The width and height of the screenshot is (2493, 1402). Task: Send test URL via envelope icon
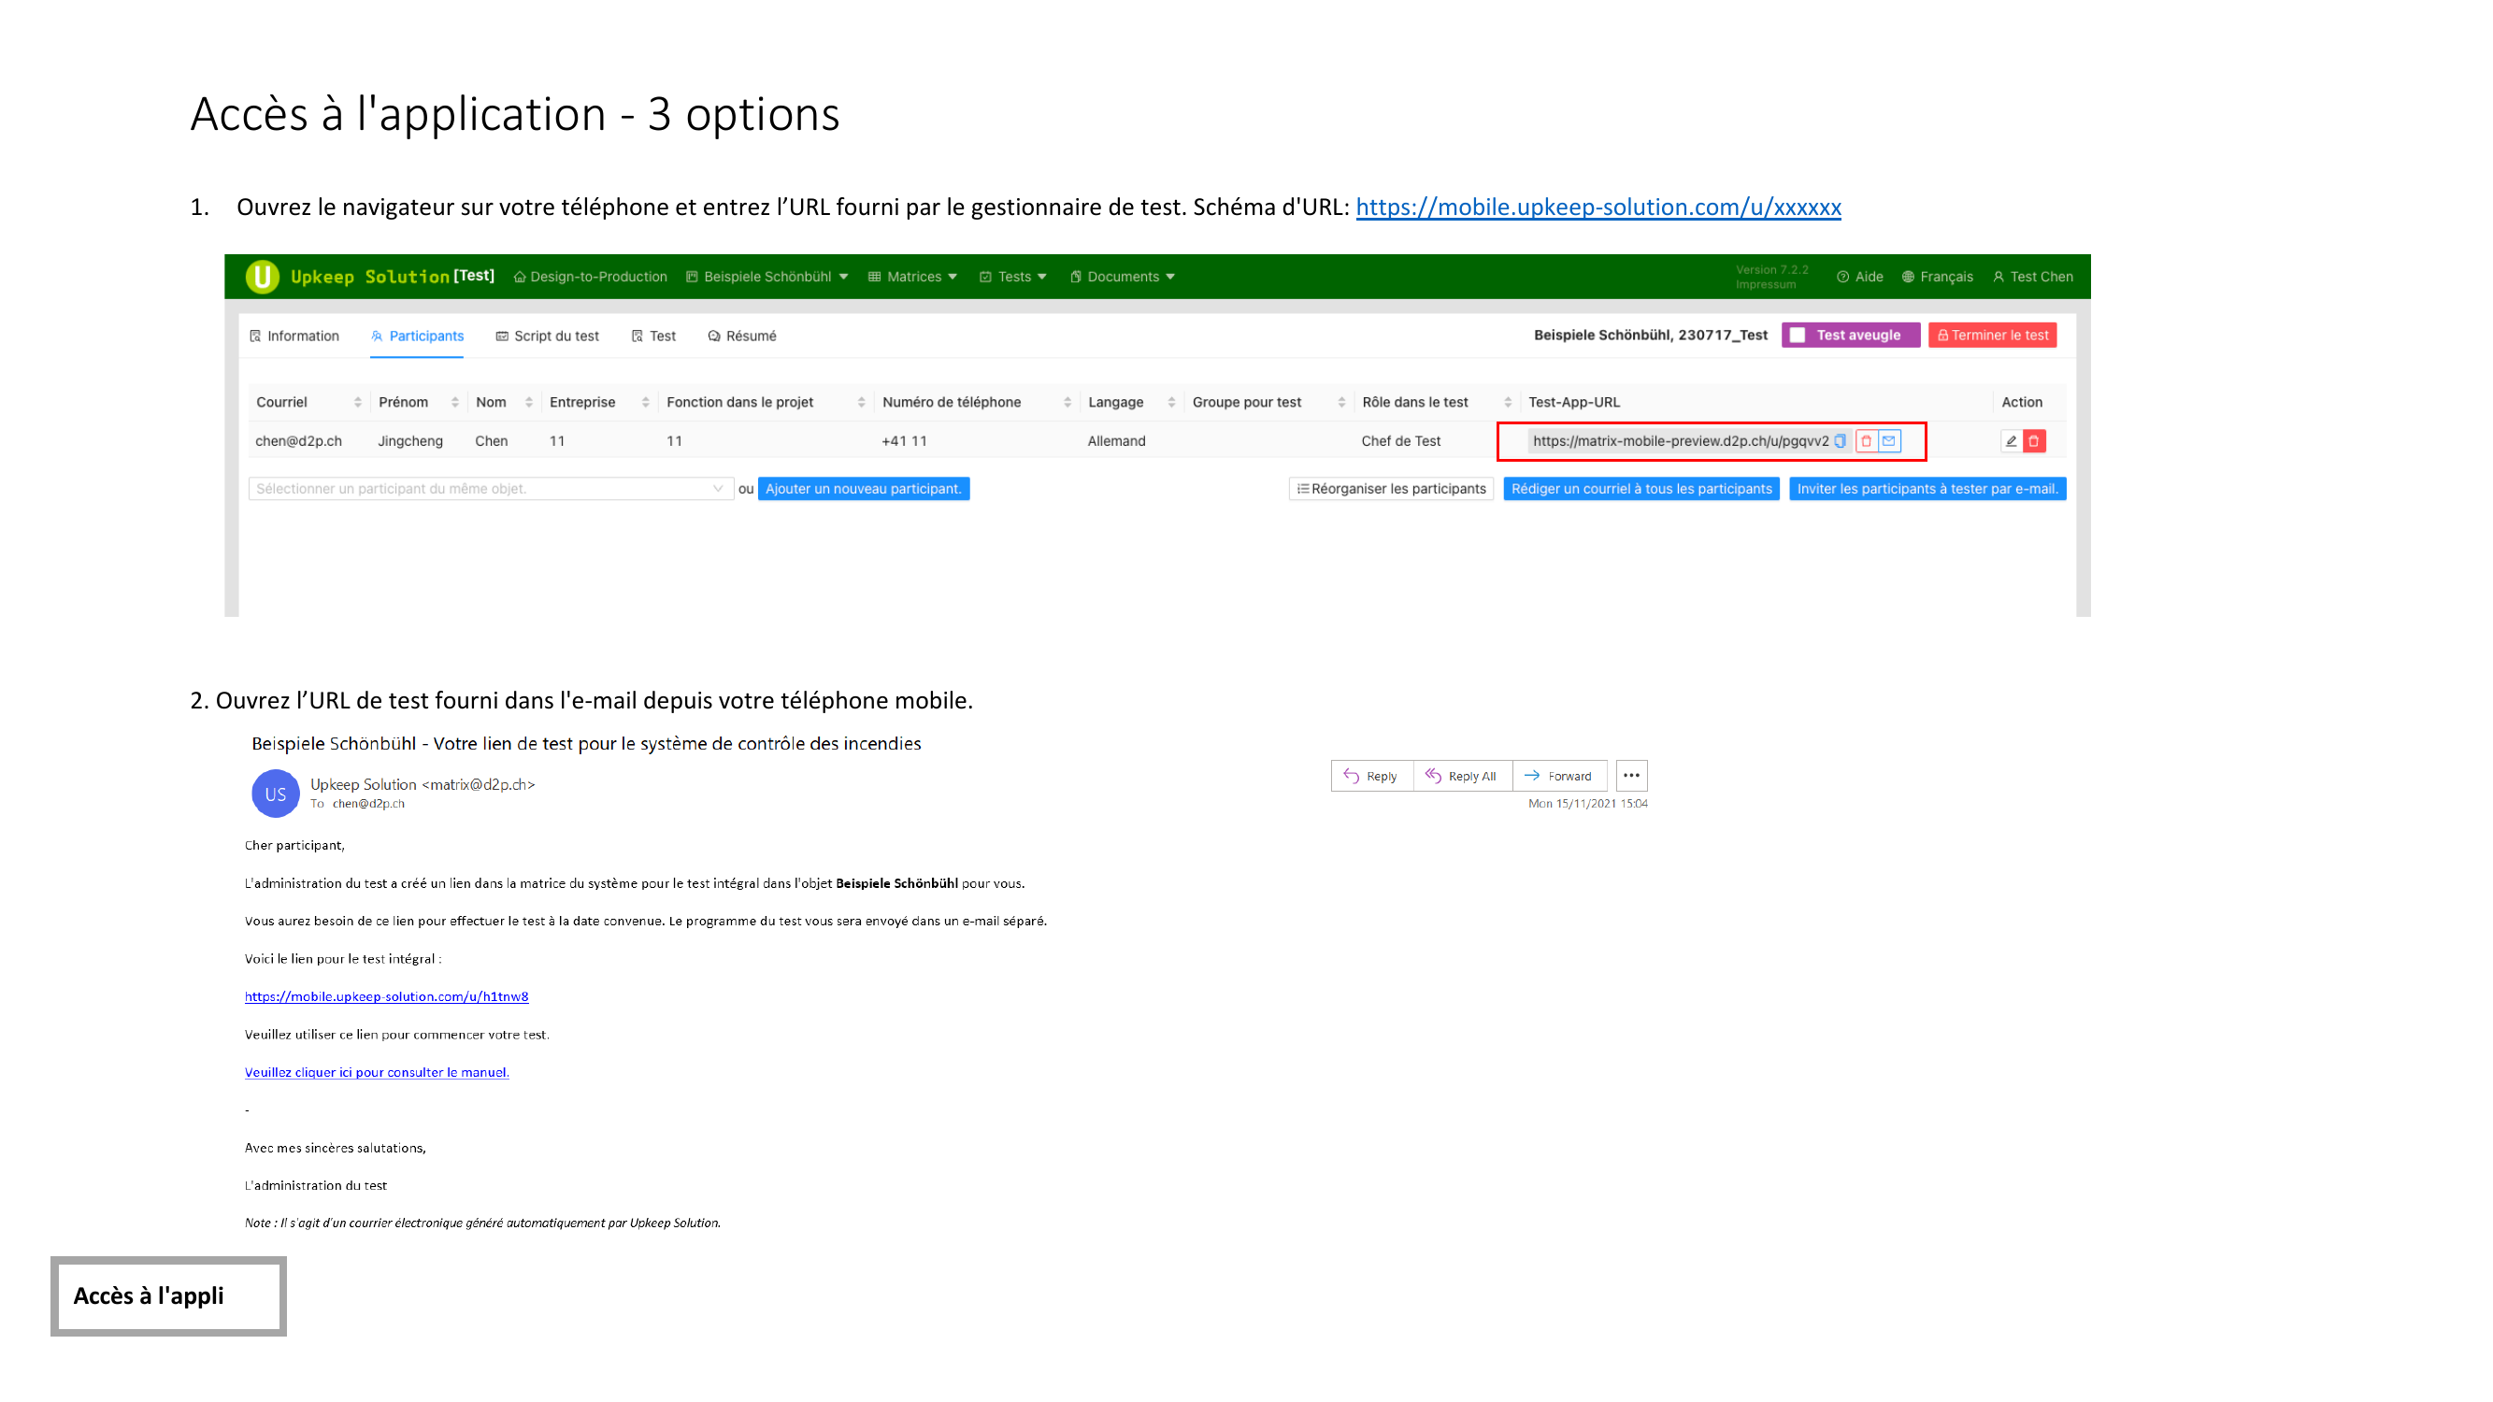1889,441
